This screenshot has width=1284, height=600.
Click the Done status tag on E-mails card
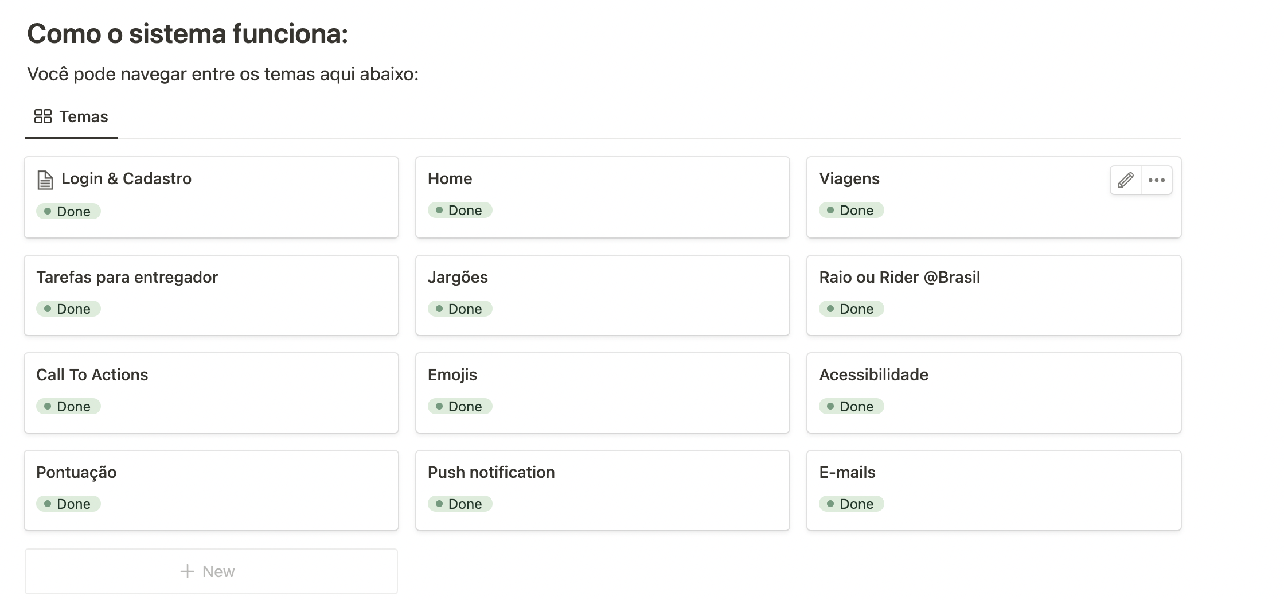click(851, 504)
